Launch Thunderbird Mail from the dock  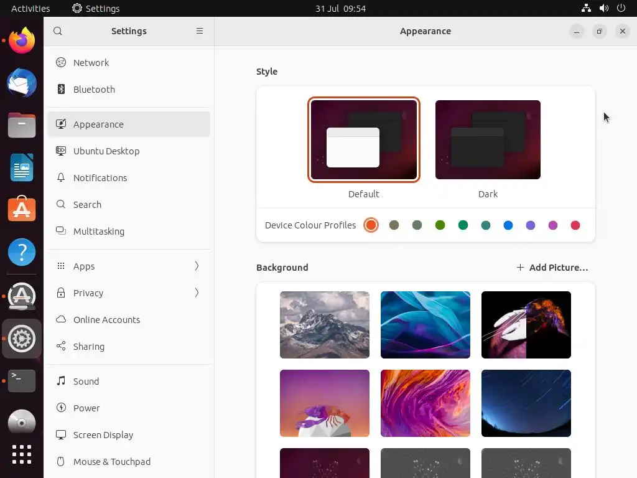pyautogui.click(x=22, y=83)
